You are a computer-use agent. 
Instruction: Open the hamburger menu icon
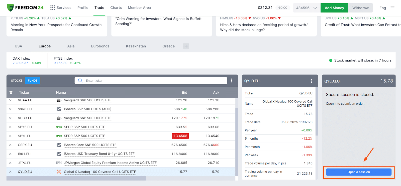tap(392, 8)
